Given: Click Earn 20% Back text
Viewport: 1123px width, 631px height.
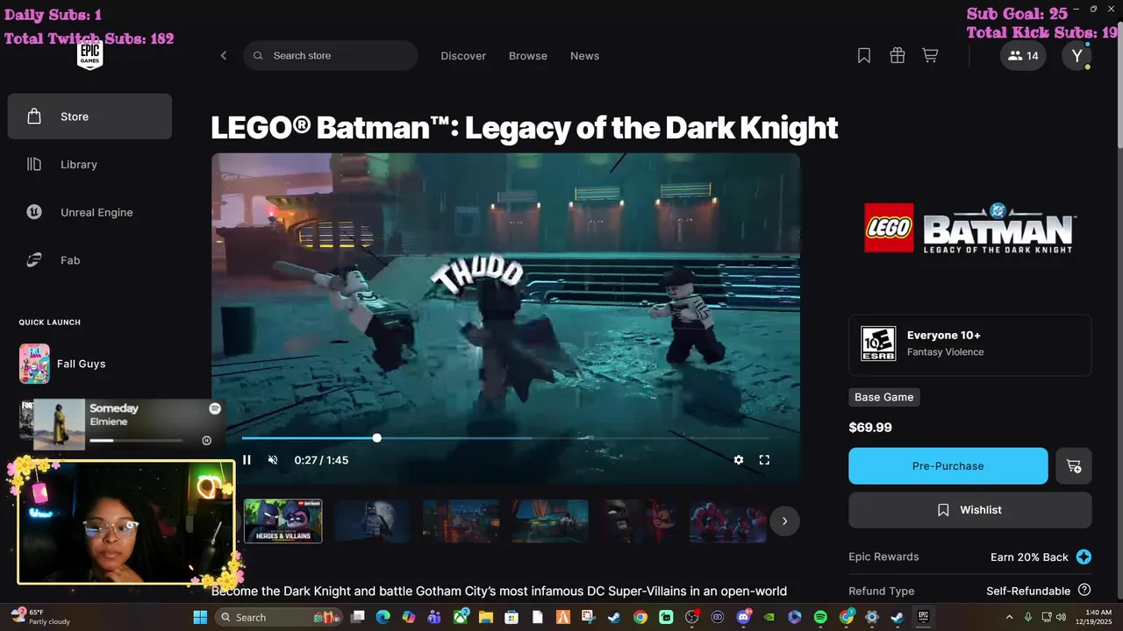Looking at the screenshot, I should point(1029,557).
